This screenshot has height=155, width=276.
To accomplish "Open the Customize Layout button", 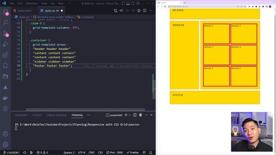I will 138,3.
